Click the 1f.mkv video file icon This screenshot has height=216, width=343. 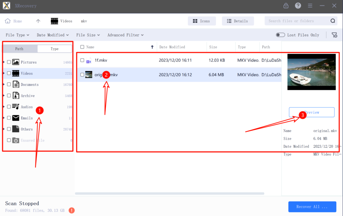point(88,61)
